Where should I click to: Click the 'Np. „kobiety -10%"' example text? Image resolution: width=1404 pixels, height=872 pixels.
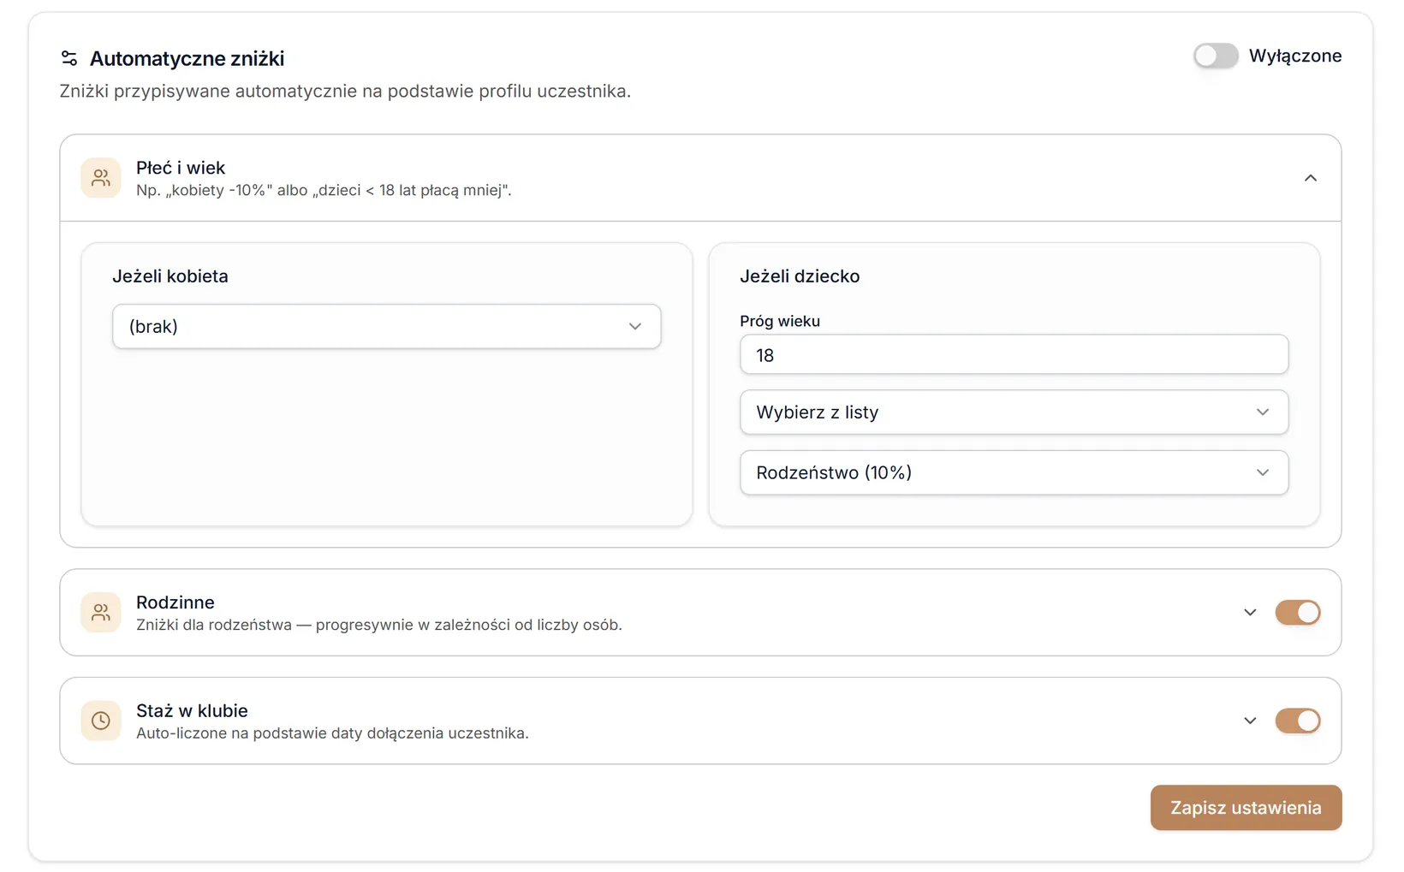point(324,190)
